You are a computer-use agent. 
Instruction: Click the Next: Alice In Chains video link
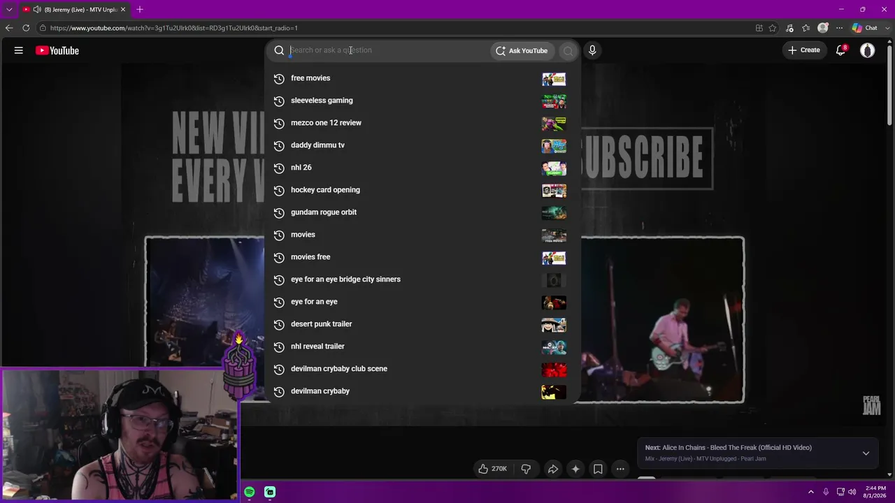pyautogui.click(x=728, y=448)
